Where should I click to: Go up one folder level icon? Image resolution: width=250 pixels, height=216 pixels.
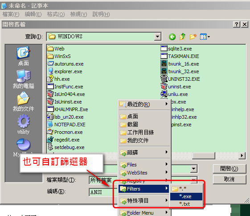pyautogui.click(x=183, y=37)
